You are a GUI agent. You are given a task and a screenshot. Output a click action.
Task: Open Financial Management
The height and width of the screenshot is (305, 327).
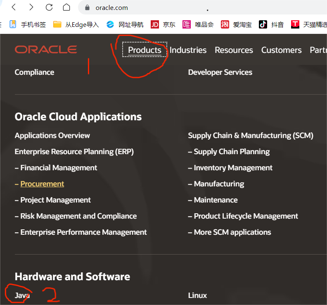click(x=59, y=168)
